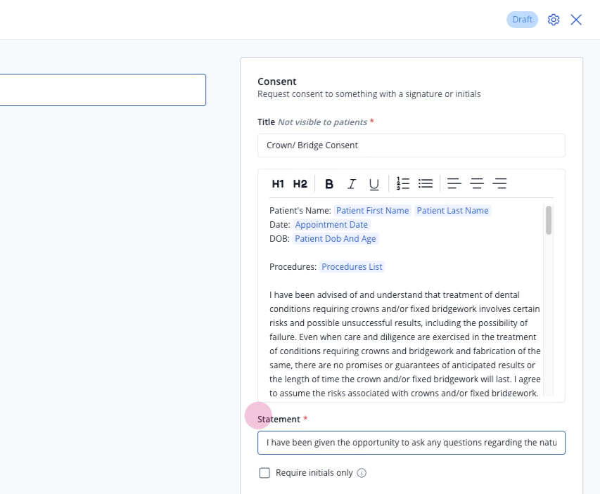Insert a numbered list
The image size is (600, 494).
403,183
